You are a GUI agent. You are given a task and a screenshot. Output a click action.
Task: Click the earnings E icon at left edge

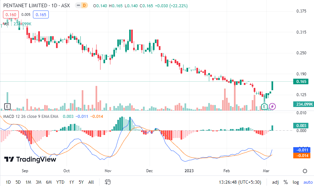point(7,106)
